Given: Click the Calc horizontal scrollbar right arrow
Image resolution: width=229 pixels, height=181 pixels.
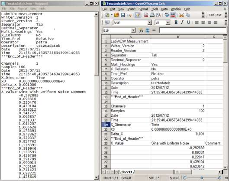Looking at the screenshot, I should 220,172.
